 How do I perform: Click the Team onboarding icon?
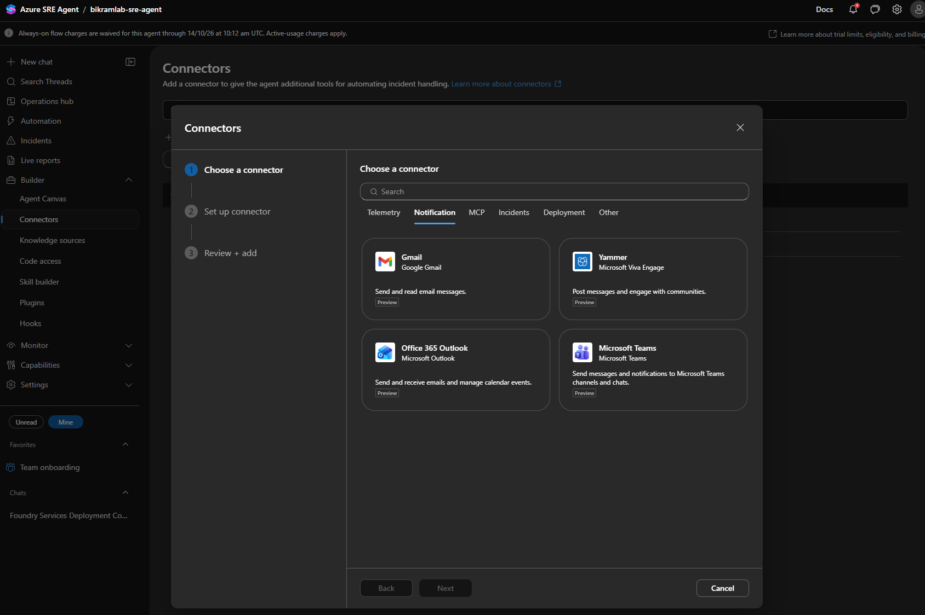point(10,467)
